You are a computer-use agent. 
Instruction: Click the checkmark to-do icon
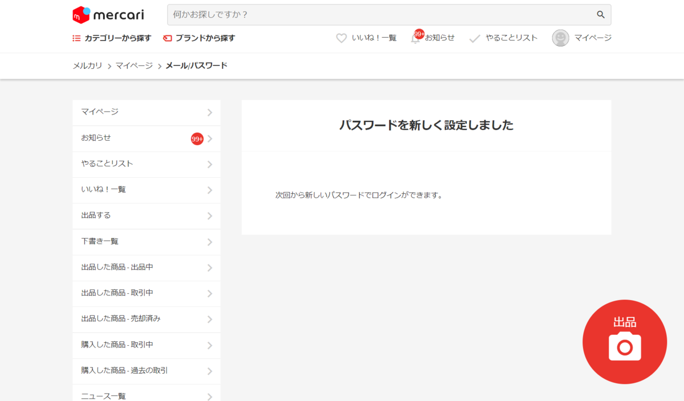click(474, 39)
